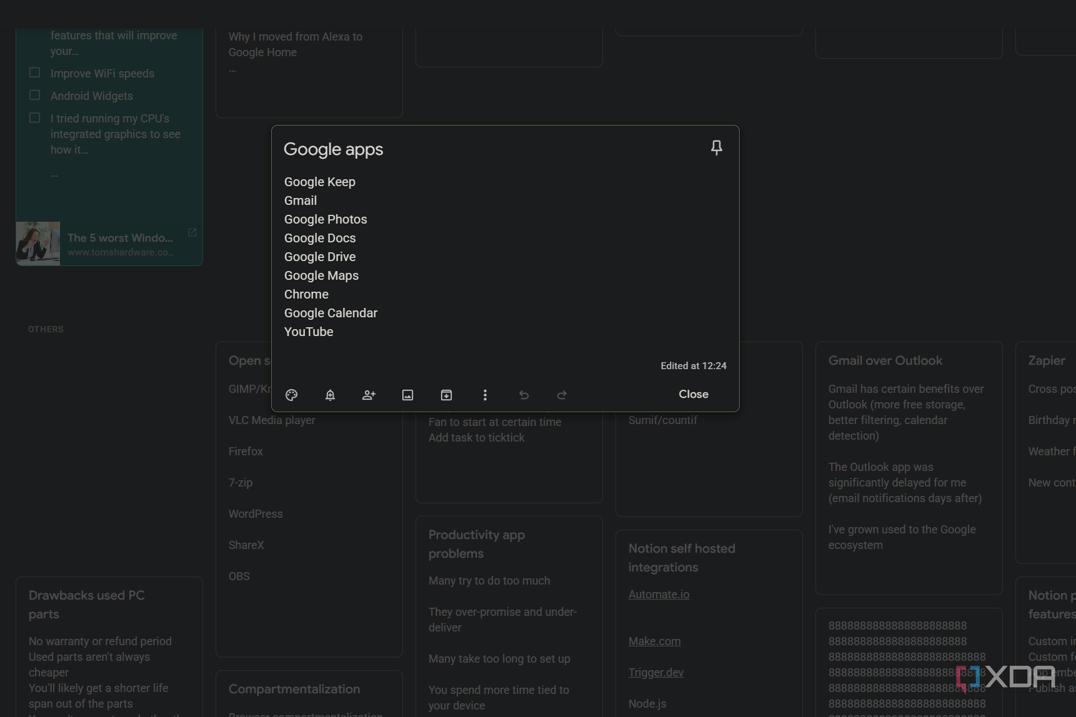The width and height of the screenshot is (1076, 717).
Task: Click the YouTube line in note
Action: click(x=309, y=332)
